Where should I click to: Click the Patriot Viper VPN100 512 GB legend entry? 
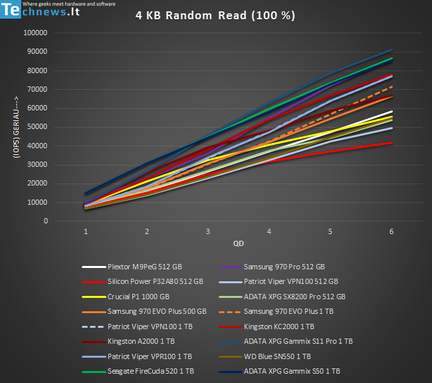pyautogui.click(x=278, y=281)
